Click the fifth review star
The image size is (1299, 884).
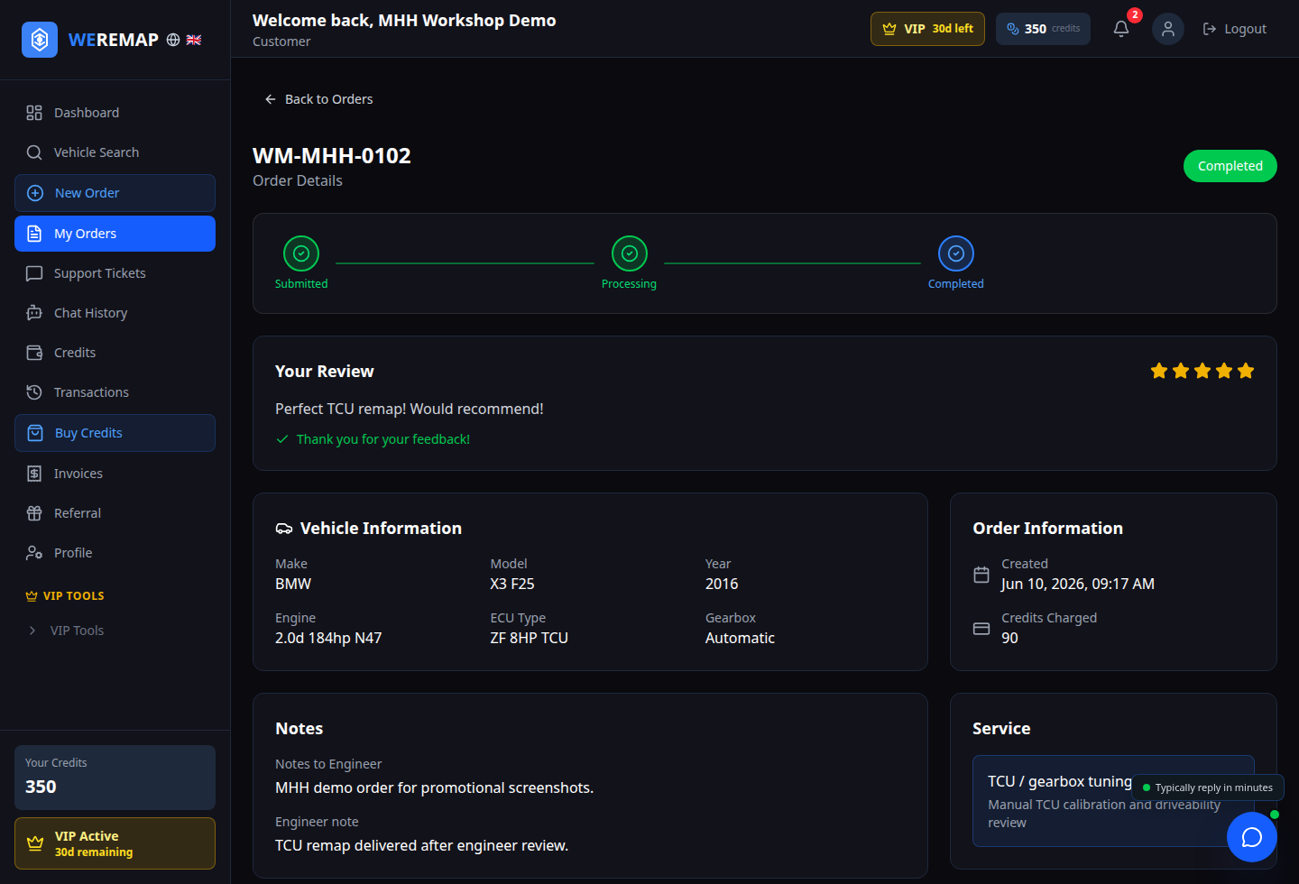point(1246,371)
